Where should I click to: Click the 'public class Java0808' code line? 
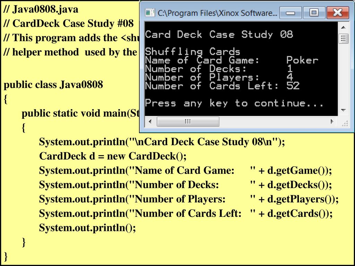pyautogui.click(x=53, y=85)
